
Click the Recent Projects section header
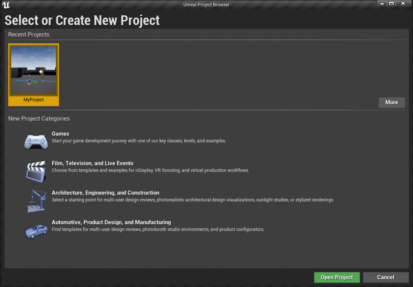[29, 35]
